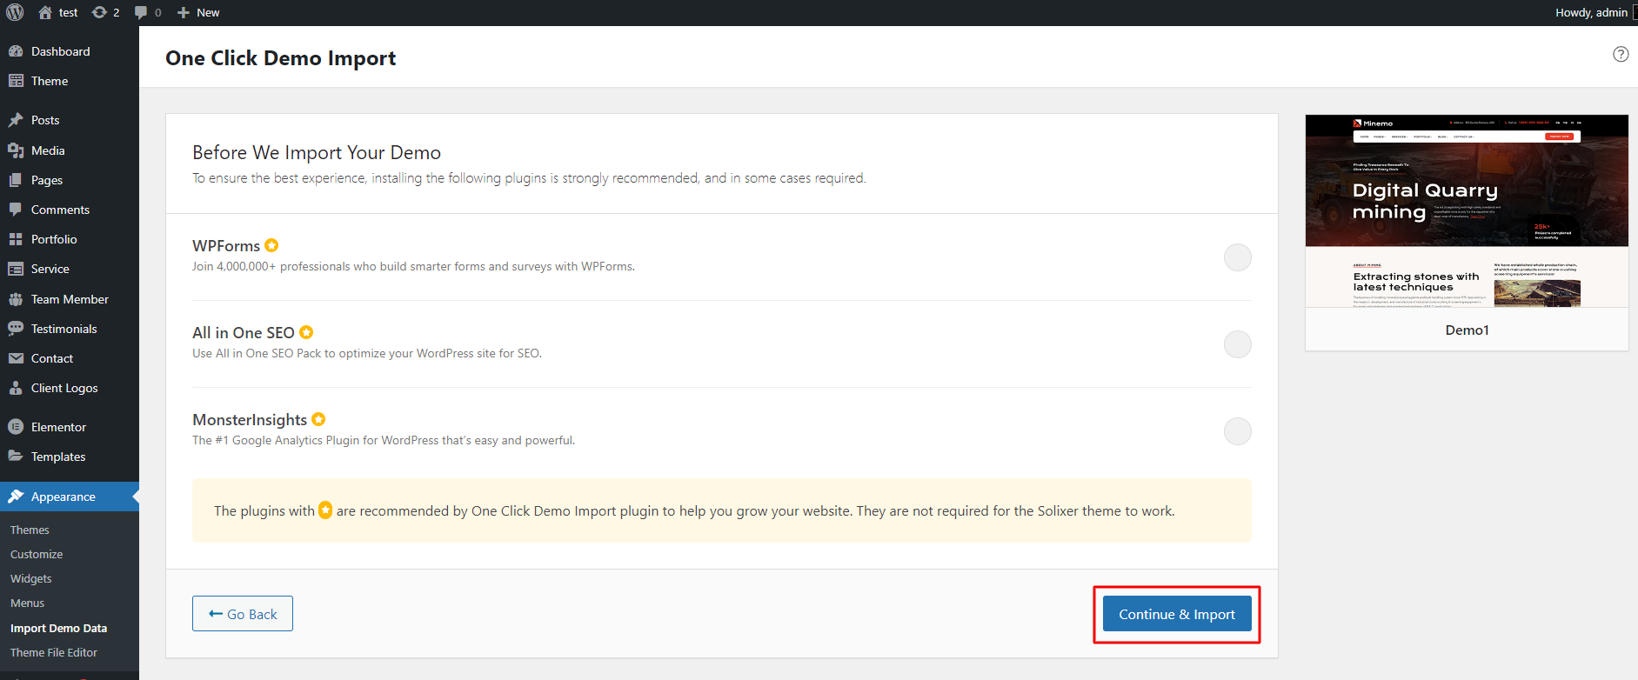Screen dimensions: 1638x680
Task: Open the help question mark icon
Action: click(x=1621, y=54)
